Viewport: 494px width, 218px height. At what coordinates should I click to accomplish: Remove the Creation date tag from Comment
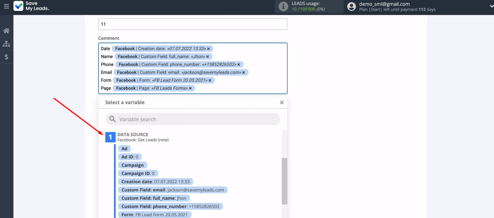pyautogui.click(x=208, y=49)
